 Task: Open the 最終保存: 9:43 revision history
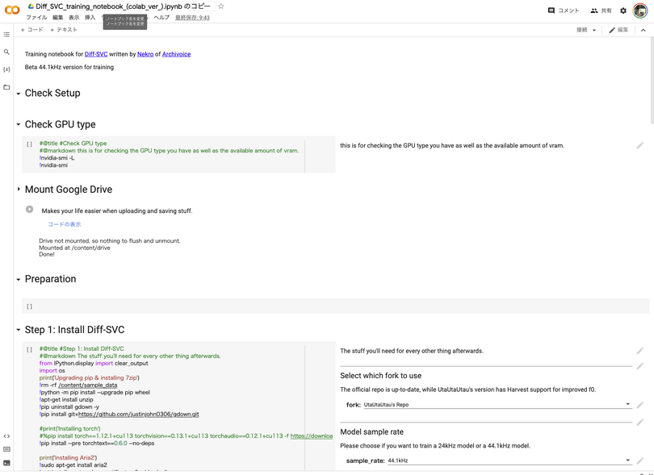pos(192,18)
